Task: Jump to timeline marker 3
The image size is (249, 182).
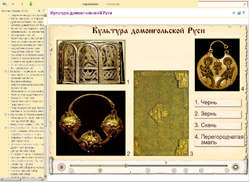Action: (x=148, y=170)
